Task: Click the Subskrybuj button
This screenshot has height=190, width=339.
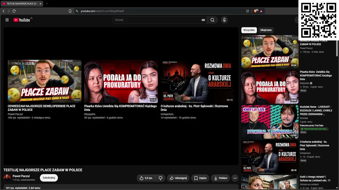Action: point(49,178)
